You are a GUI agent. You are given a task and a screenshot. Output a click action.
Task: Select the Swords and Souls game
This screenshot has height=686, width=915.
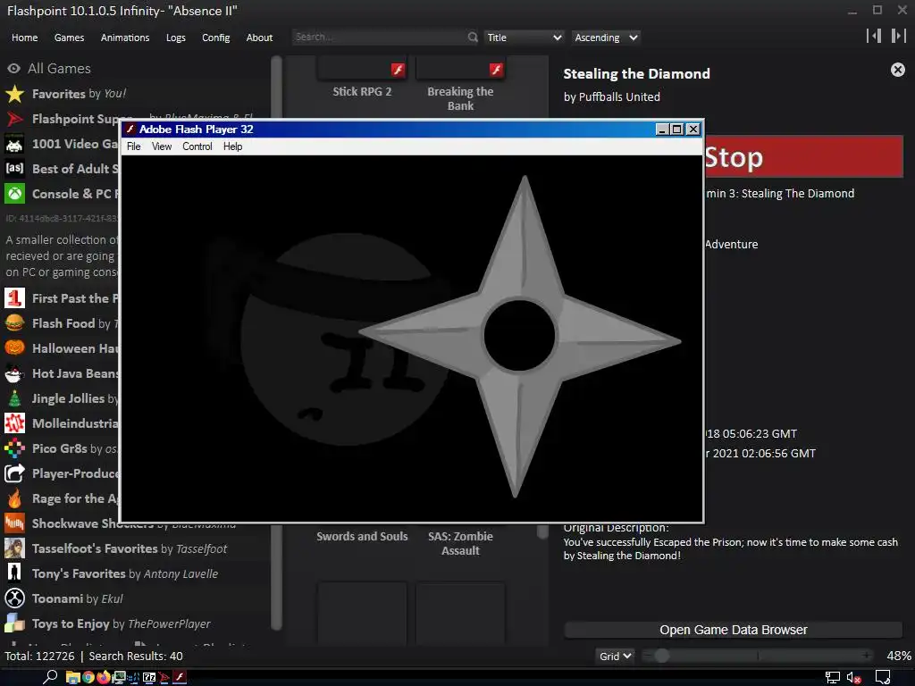[x=362, y=536]
